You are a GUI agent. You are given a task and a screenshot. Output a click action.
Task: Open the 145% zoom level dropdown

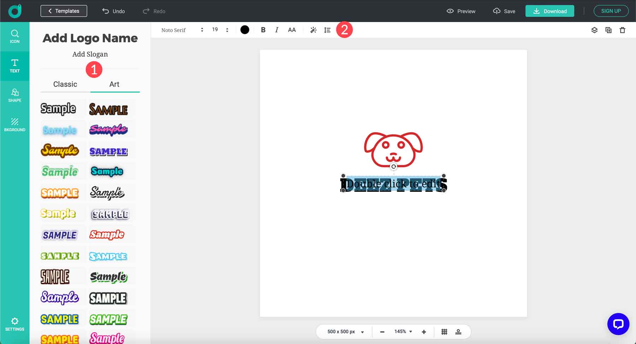point(403,331)
